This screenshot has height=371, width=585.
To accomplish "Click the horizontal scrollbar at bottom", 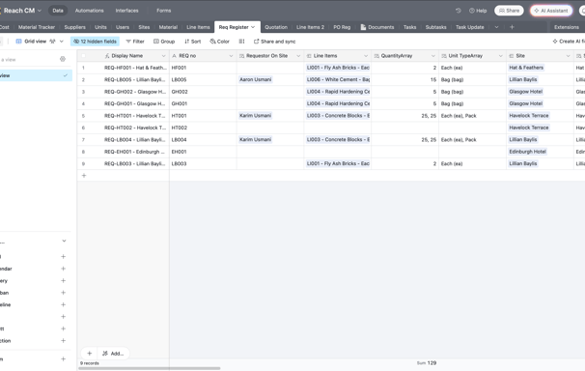I will click(x=150, y=368).
